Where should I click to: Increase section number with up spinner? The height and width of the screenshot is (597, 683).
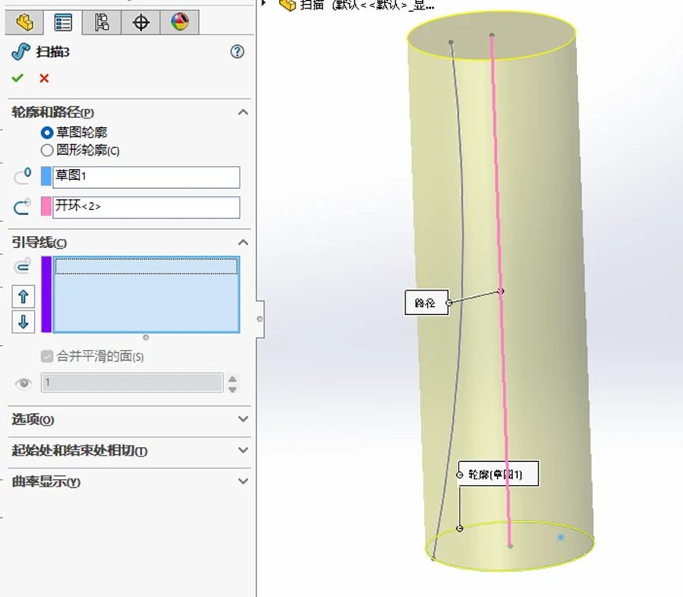[x=232, y=378]
